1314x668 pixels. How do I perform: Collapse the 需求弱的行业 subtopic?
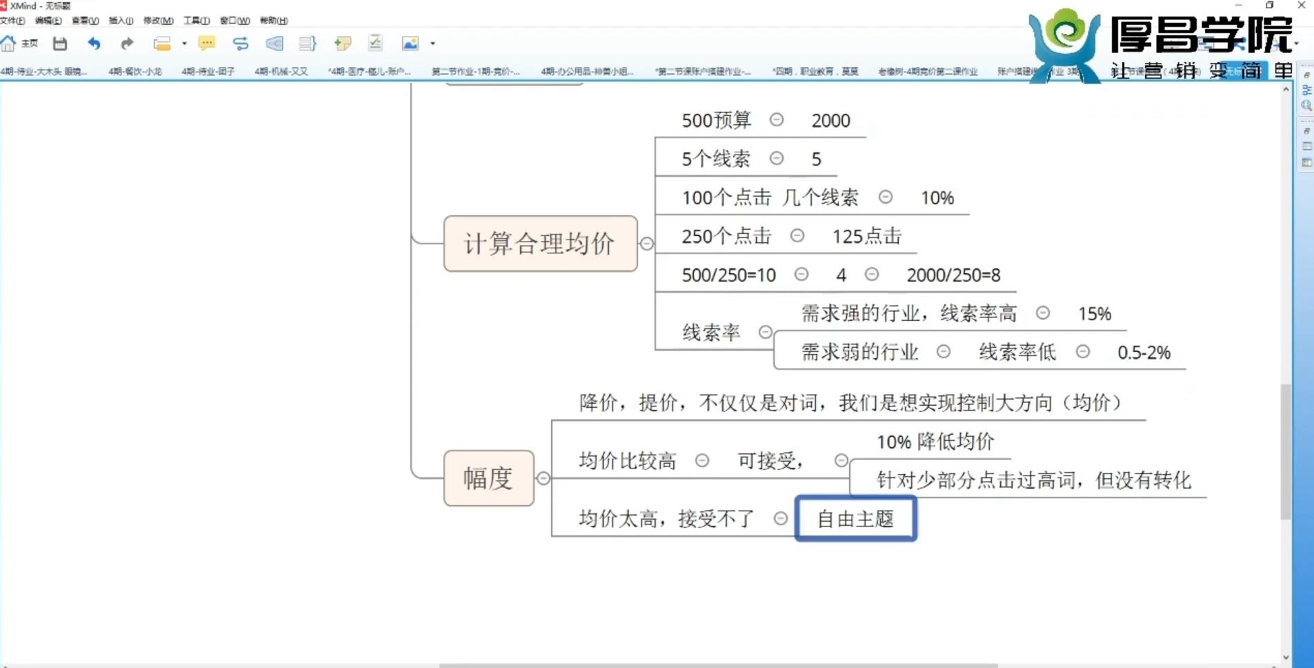(944, 351)
